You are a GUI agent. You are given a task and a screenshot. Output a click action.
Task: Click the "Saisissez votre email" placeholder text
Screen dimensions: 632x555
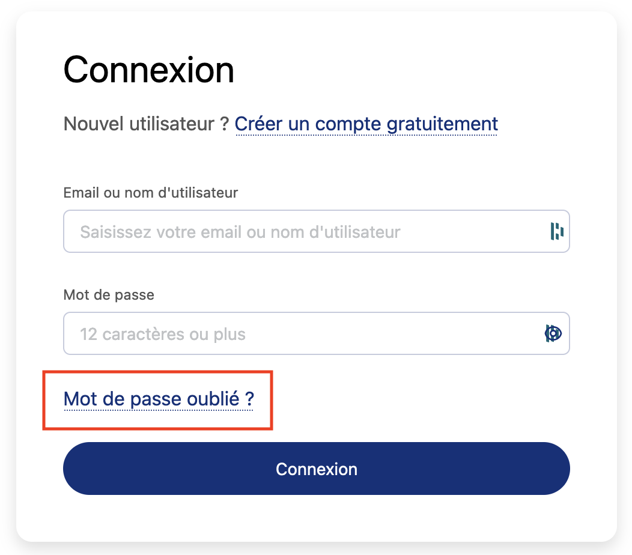coord(240,232)
